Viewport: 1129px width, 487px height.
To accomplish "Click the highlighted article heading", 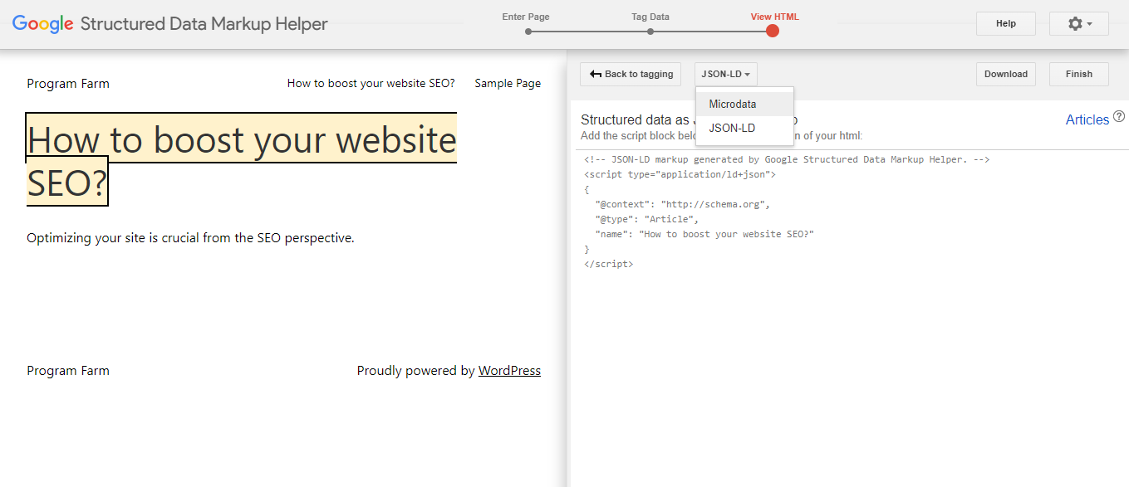I will point(242,159).
